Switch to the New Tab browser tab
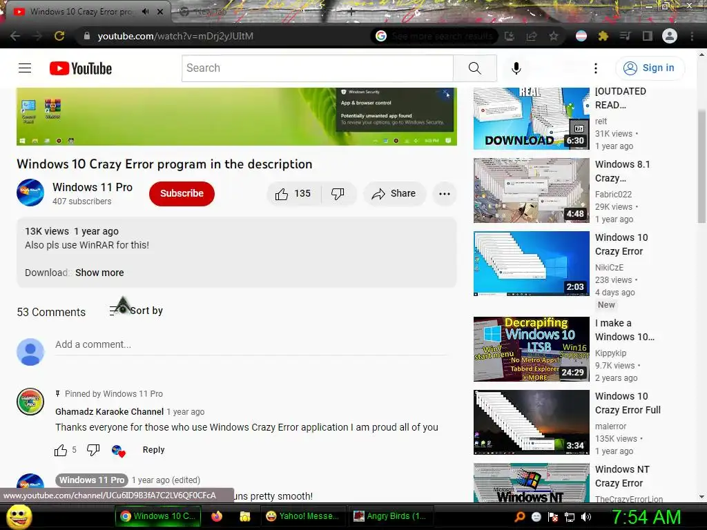 tap(212, 12)
